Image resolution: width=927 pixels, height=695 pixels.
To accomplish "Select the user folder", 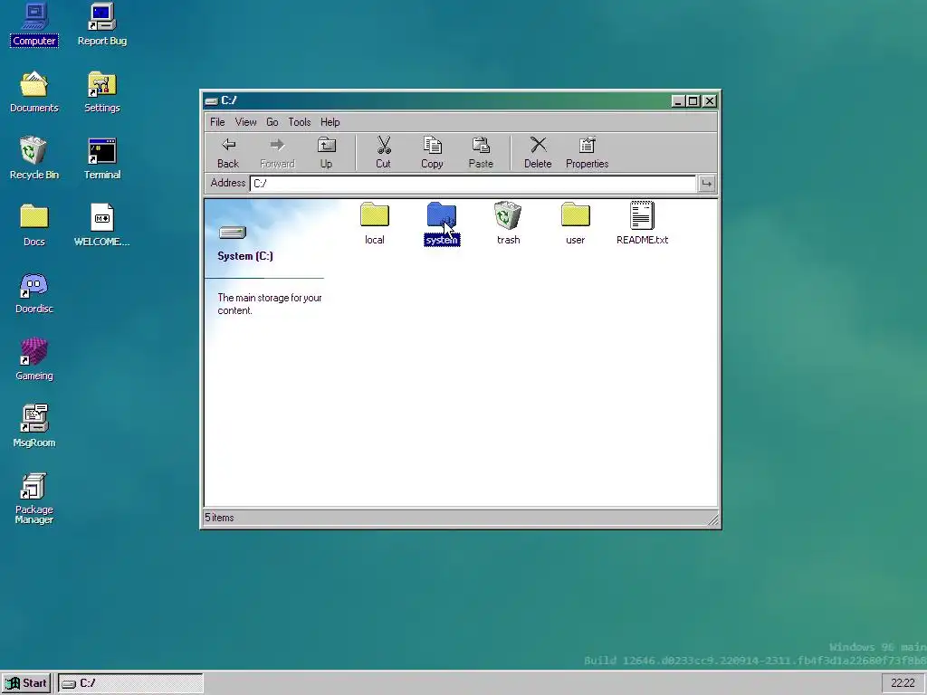I will point(575,224).
